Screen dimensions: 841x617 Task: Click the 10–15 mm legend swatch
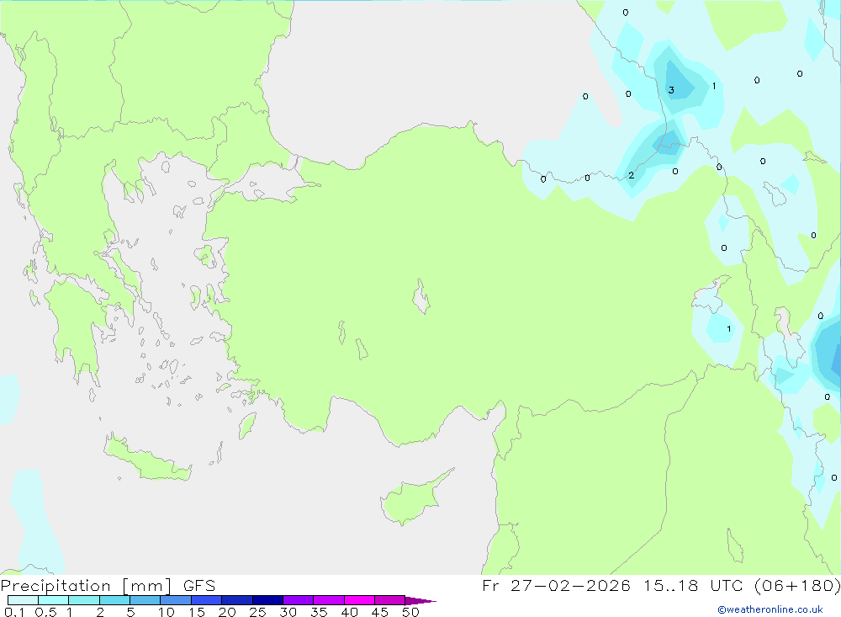(x=176, y=600)
